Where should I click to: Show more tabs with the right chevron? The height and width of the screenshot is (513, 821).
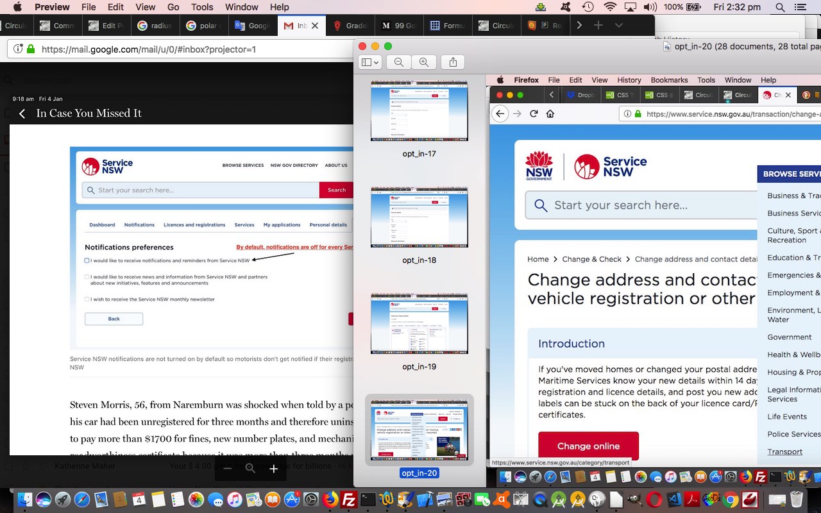point(579,25)
